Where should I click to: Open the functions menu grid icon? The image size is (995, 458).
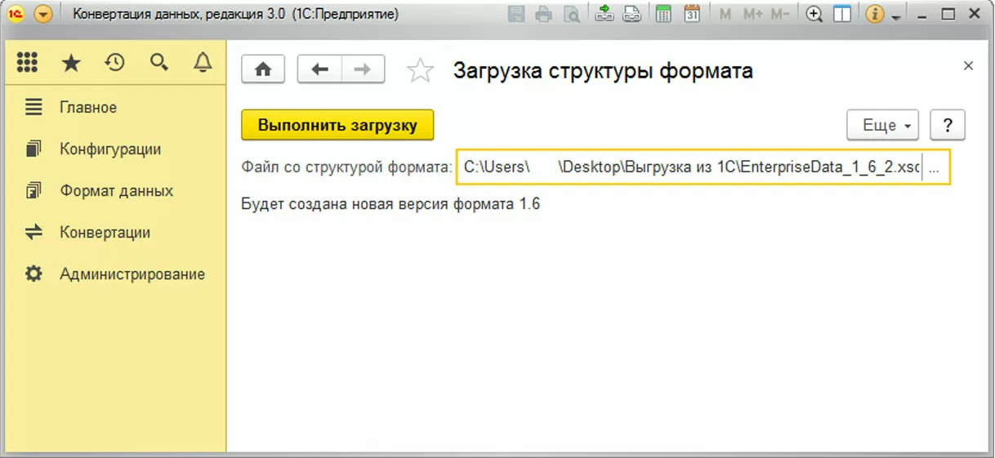point(27,63)
